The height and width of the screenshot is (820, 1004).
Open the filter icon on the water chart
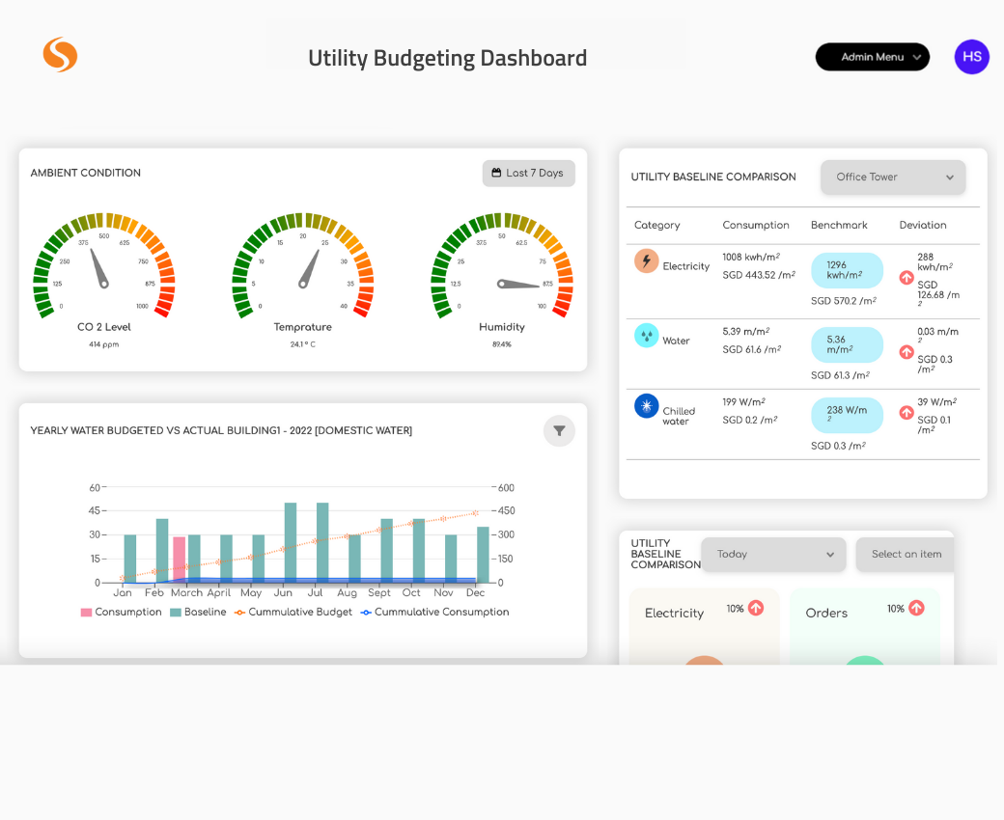pos(559,431)
